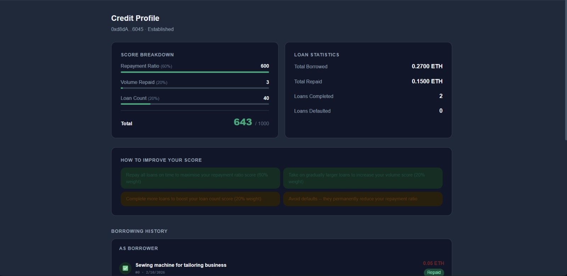Click the Total Repaid 0.1500 ETH value
Image resolution: width=567 pixels, height=276 pixels.
coord(427,81)
